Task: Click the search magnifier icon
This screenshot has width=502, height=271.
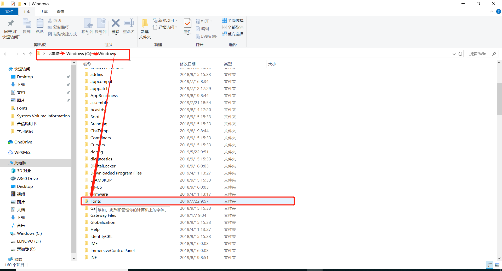Action: tap(494, 54)
